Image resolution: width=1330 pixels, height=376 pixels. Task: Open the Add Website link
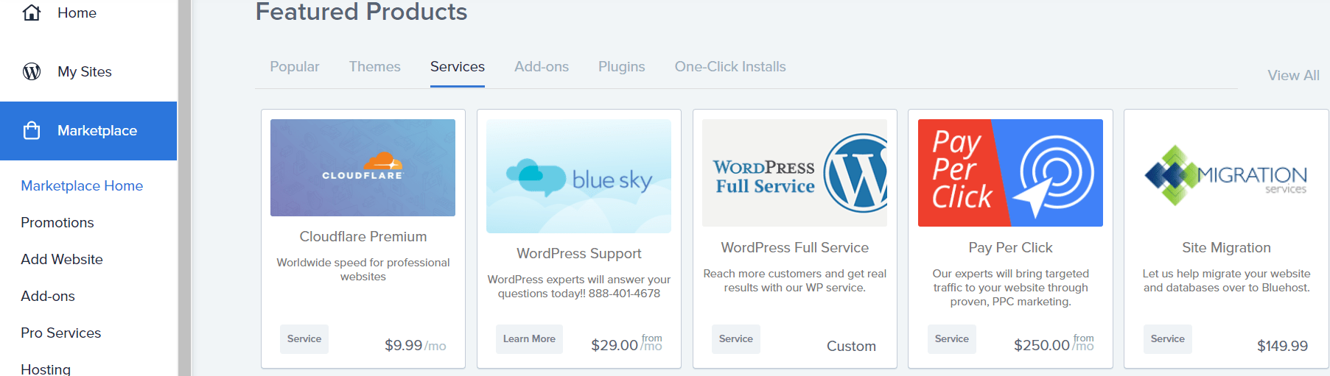click(x=62, y=259)
